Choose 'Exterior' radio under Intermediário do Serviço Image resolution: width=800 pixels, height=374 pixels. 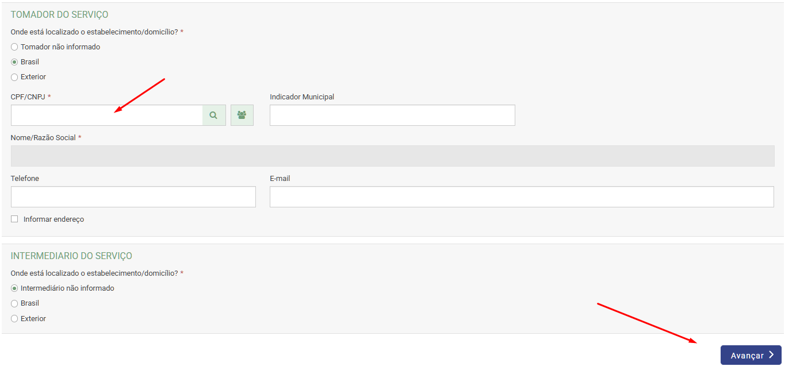pos(14,319)
